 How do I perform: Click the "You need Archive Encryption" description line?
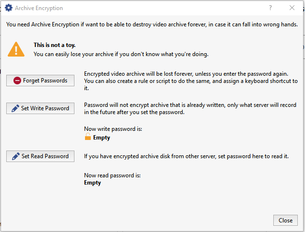152,24
